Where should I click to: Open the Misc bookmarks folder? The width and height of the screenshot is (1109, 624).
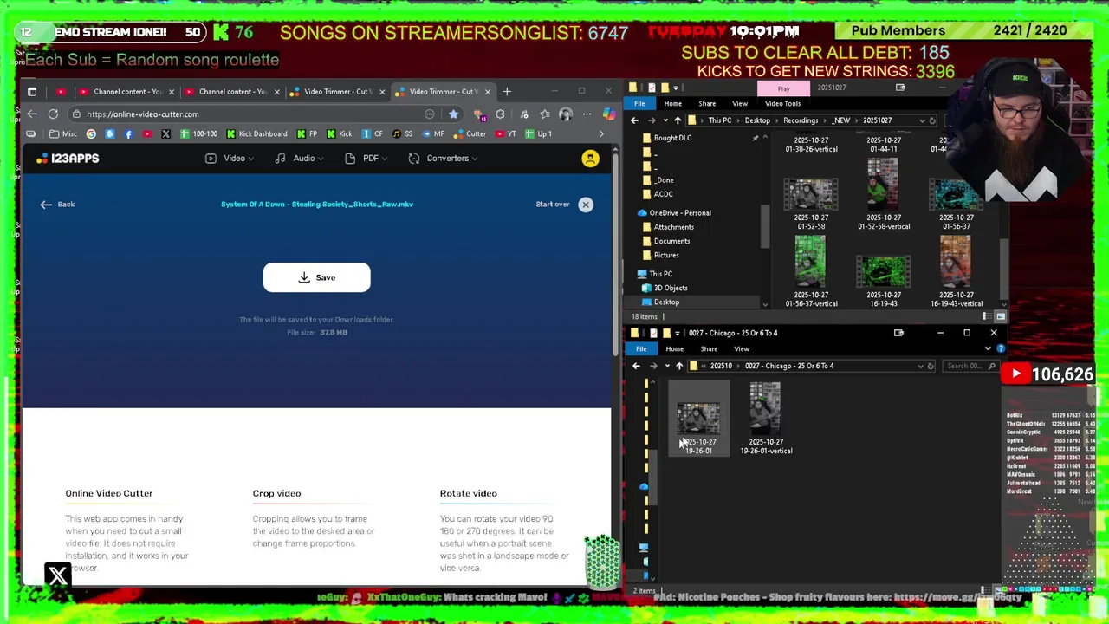tap(63, 134)
